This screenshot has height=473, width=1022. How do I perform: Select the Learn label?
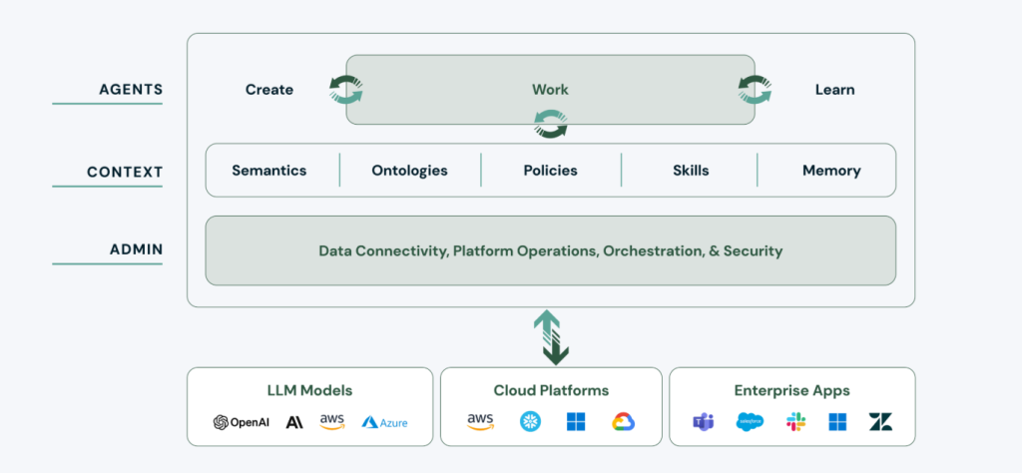pyautogui.click(x=835, y=90)
